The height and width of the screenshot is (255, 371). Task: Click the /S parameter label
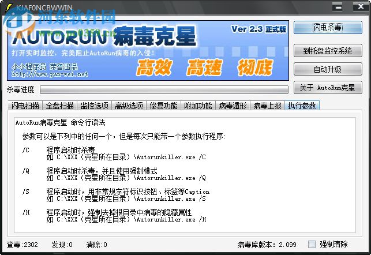(x=26, y=192)
